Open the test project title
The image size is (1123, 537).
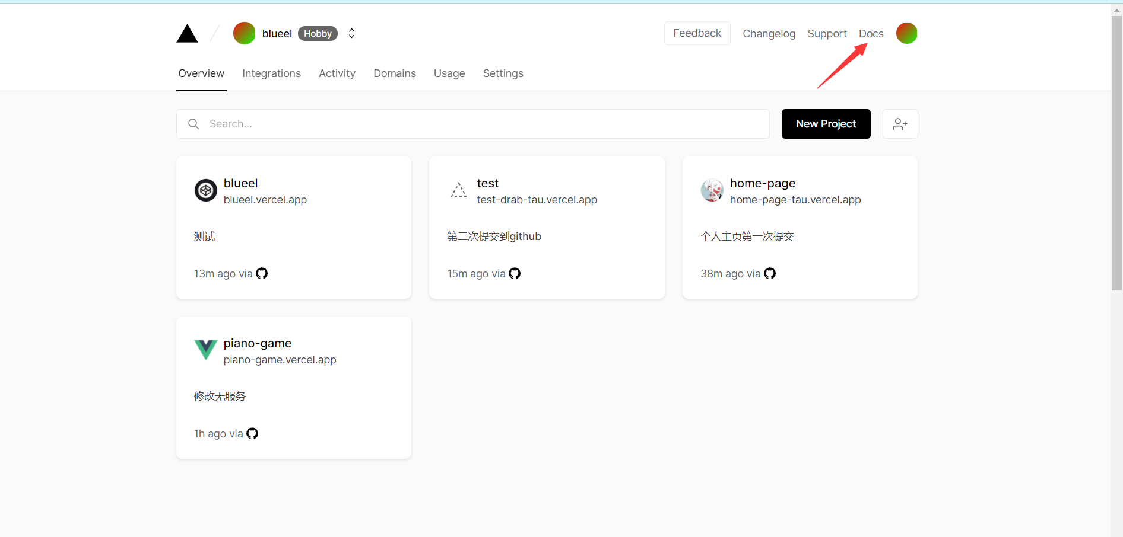(x=488, y=183)
